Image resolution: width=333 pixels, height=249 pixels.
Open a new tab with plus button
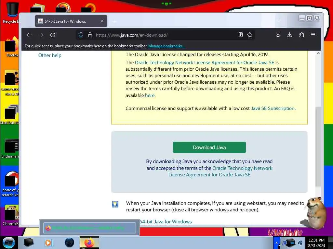[114, 21]
